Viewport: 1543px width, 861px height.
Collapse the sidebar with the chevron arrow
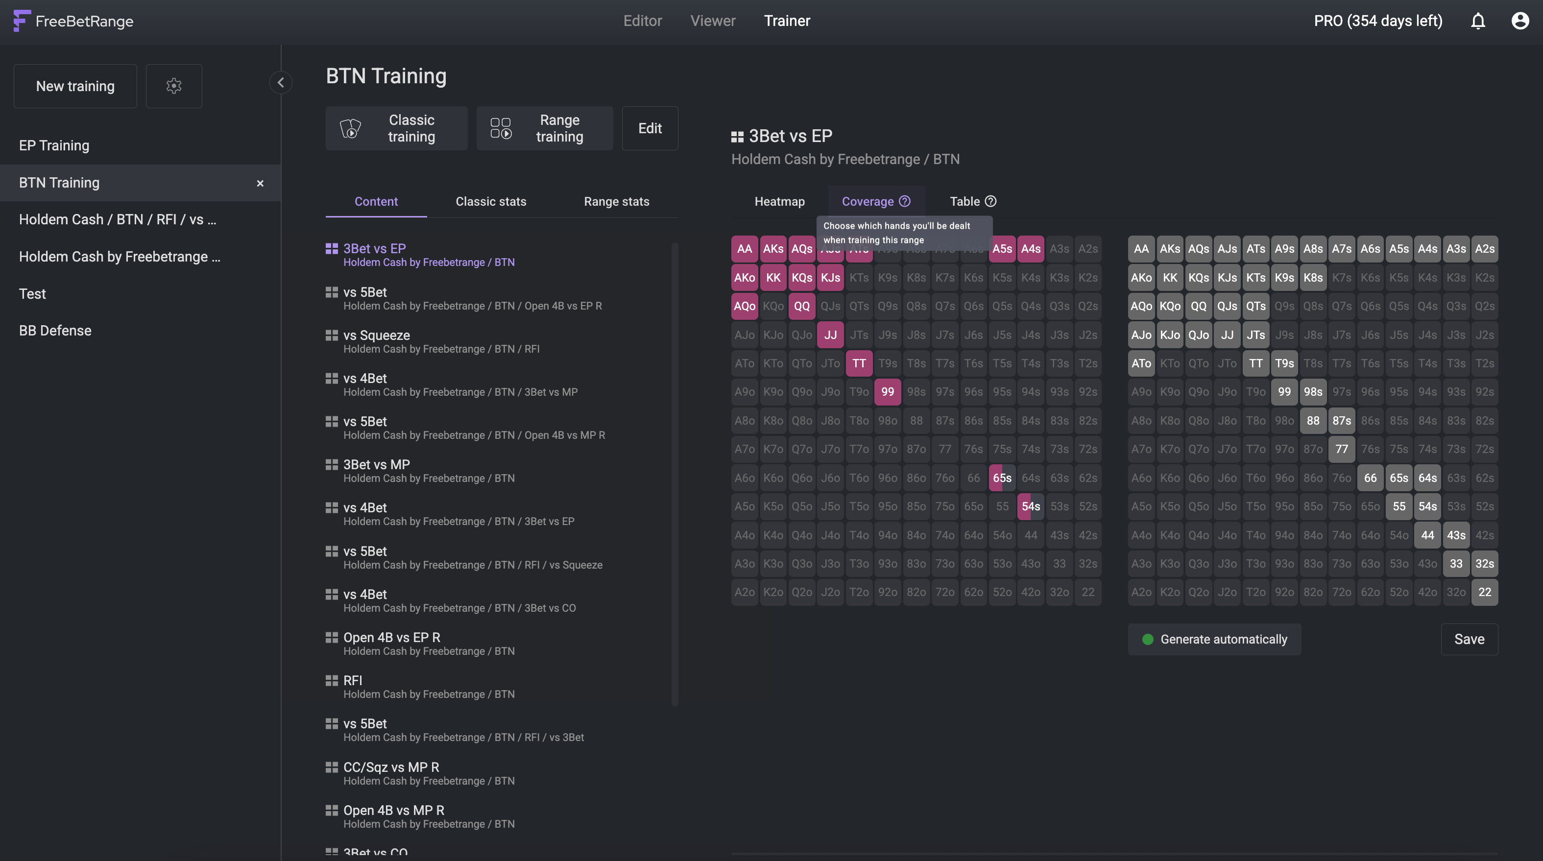[280, 82]
